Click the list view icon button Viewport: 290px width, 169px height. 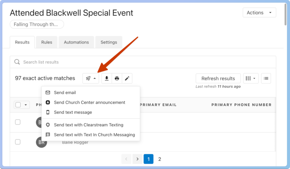[266, 78]
